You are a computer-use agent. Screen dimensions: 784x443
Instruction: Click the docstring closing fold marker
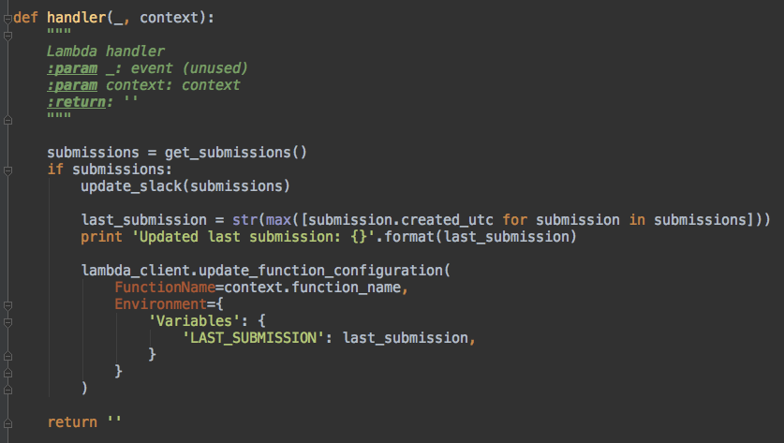point(7,119)
